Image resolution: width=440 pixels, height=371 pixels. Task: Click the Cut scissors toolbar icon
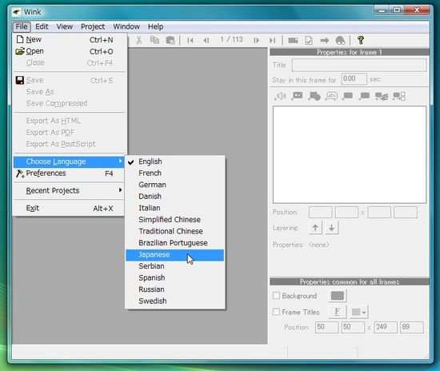click(138, 40)
